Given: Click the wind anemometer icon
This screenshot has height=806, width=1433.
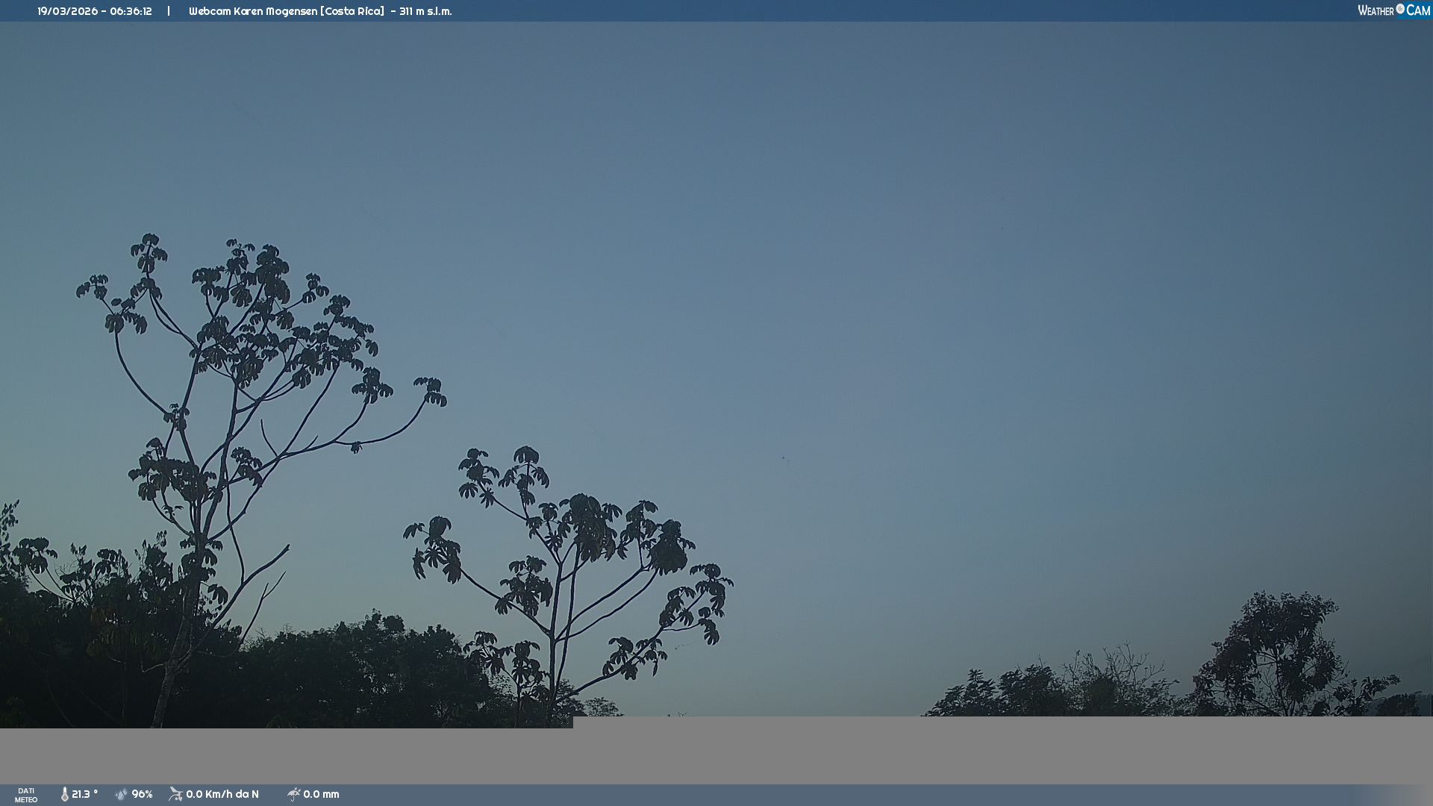Looking at the screenshot, I should click(x=175, y=795).
